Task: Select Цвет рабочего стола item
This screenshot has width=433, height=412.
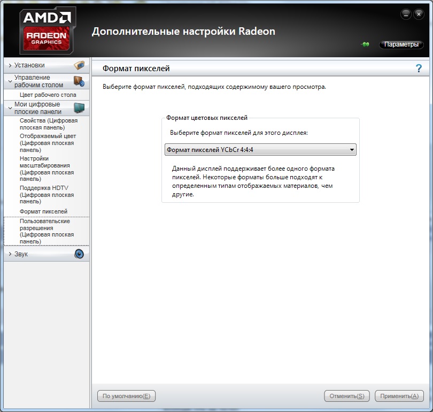Action: click(48, 95)
